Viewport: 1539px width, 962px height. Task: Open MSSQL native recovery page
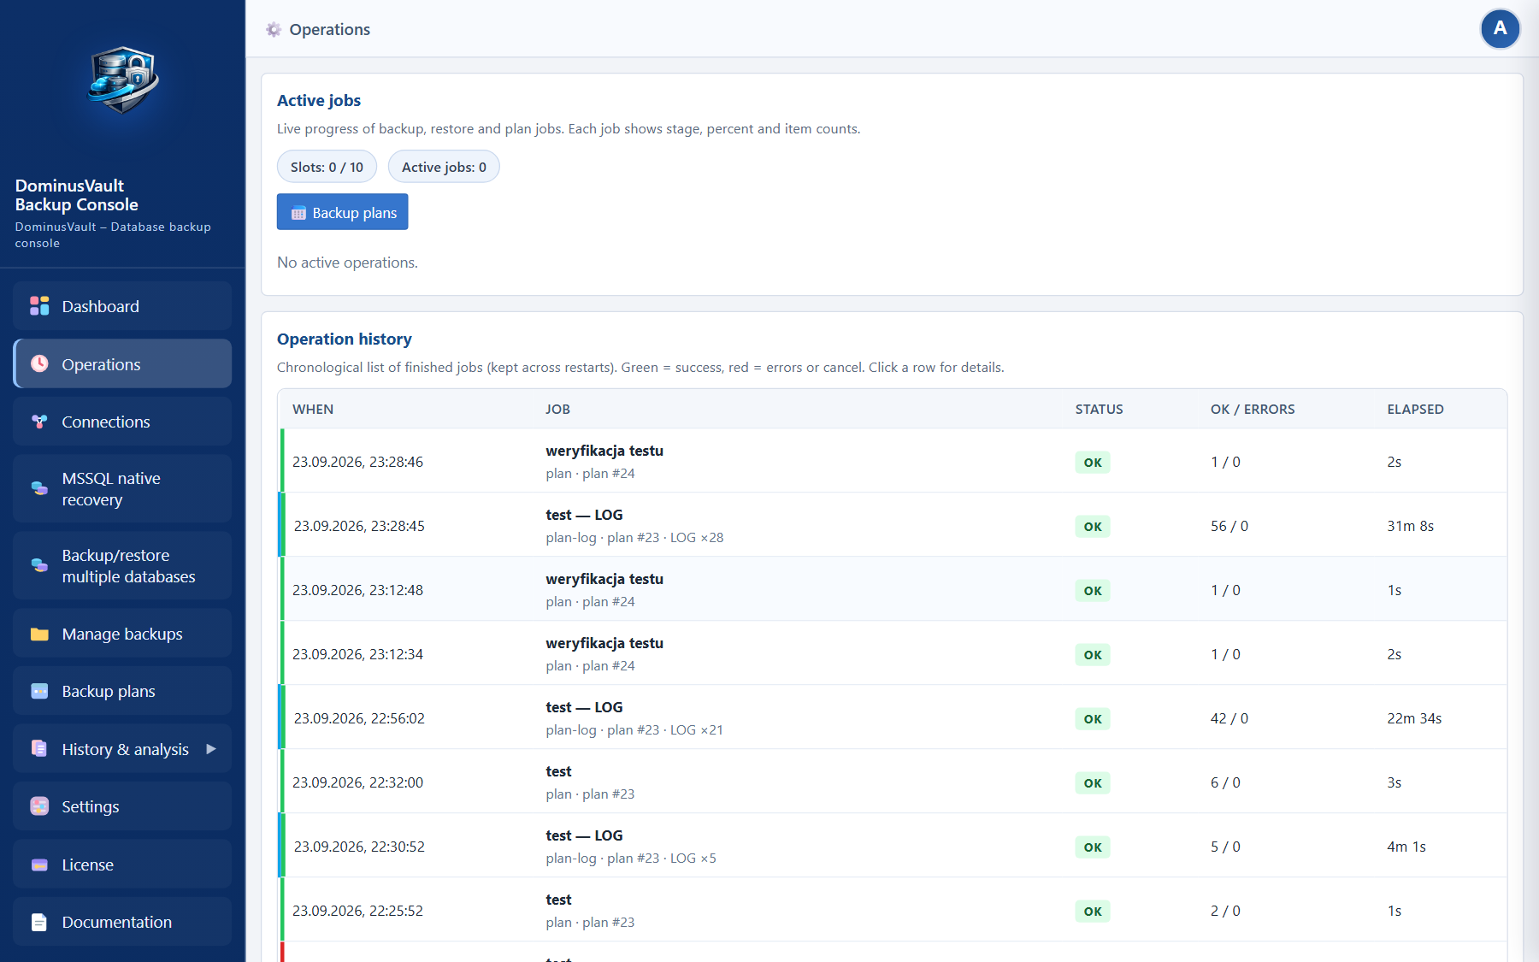point(122,488)
